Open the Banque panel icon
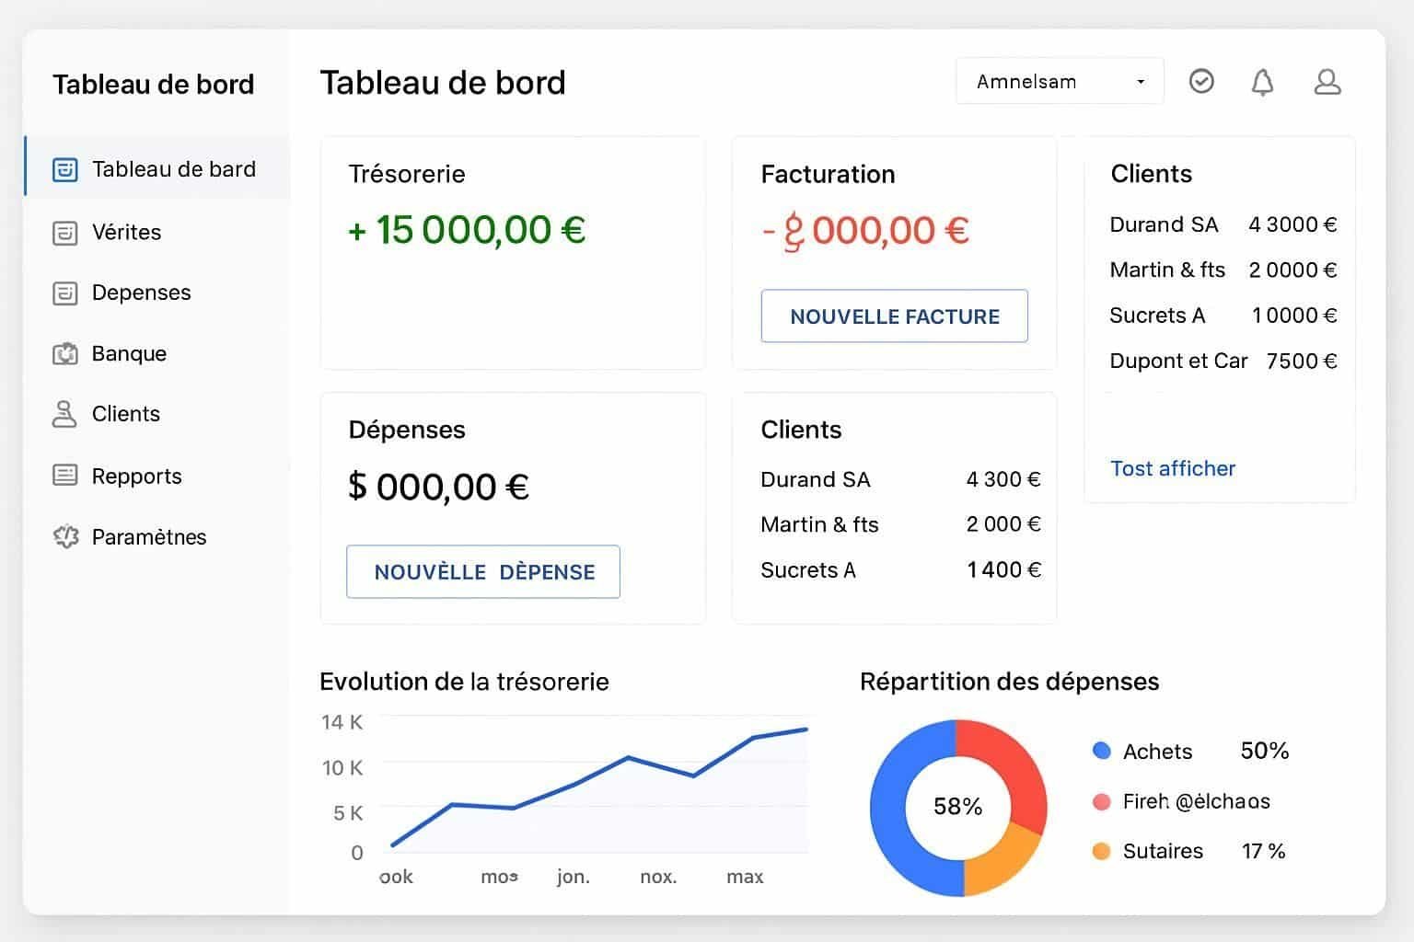This screenshot has height=942, width=1414. (x=64, y=353)
